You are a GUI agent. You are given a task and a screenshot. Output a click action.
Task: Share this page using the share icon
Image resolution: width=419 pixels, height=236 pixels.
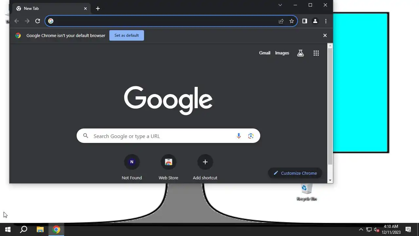281,21
